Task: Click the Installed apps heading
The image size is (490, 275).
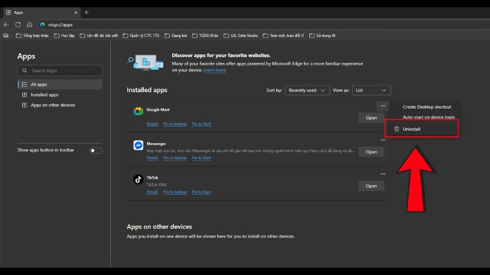Action: pos(147,90)
